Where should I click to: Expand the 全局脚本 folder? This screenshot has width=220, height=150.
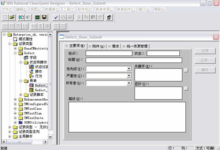click(x=10, y=136)
